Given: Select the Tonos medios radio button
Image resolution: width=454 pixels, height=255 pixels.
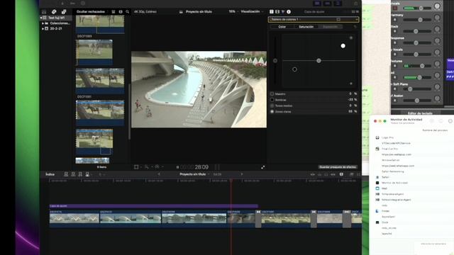Looking at the screenshot, I should [x=272, y=106].
